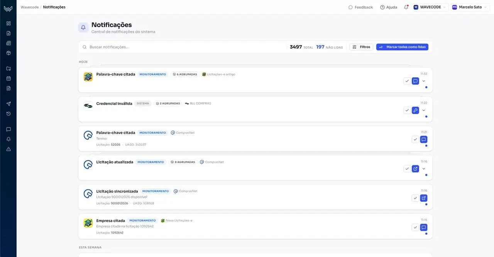Open the calendar icon in sidebar
Image resolution: width=494 pixels, height=257 pixels.
pos(8,78)
